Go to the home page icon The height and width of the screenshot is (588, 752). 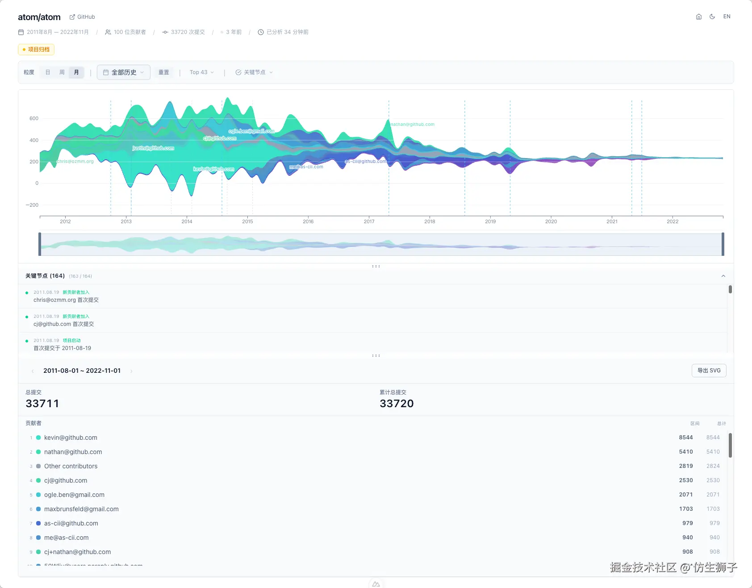click(699, 17)
